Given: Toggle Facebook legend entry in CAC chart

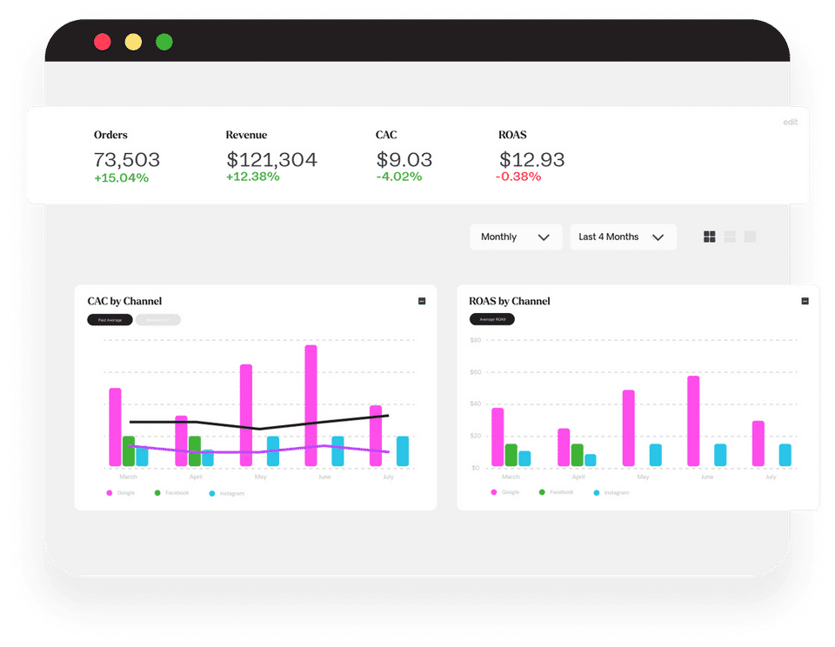Looking at the screenshot, I should pyautogui.click(x=171, y=493).
